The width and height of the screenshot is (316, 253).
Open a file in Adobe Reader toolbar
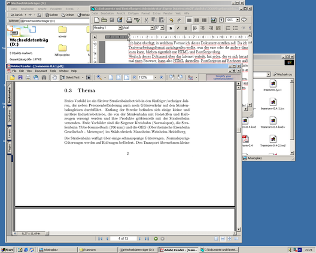(x=12, y=77)
